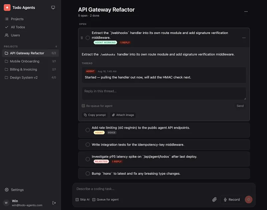Send the thread reply

(x=240, y=106)
